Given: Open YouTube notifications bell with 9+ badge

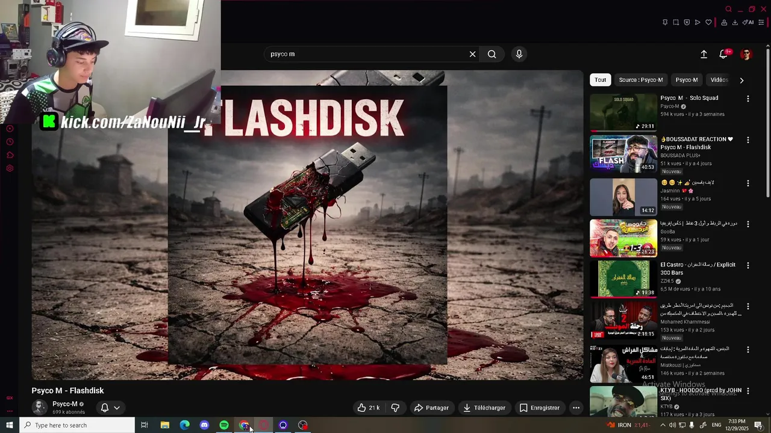Looking at the screenshot, I should coord(724,54).
